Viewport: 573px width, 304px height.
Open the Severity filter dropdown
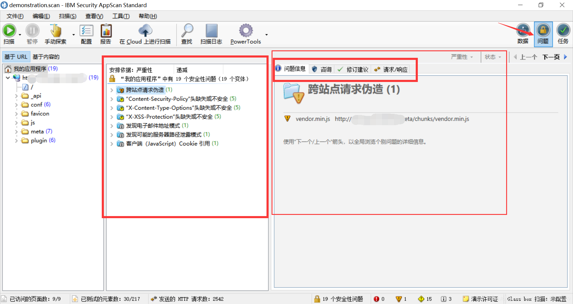462,57
